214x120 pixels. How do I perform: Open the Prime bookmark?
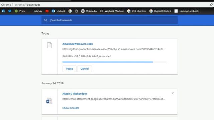[20, 11]
